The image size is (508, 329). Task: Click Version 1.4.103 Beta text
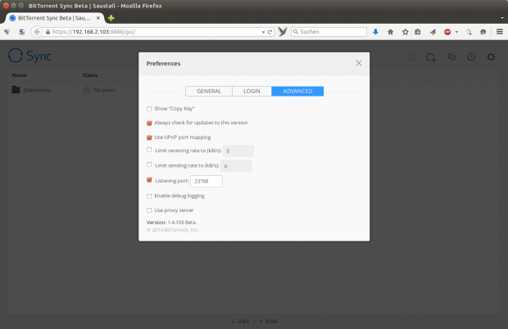171,223
